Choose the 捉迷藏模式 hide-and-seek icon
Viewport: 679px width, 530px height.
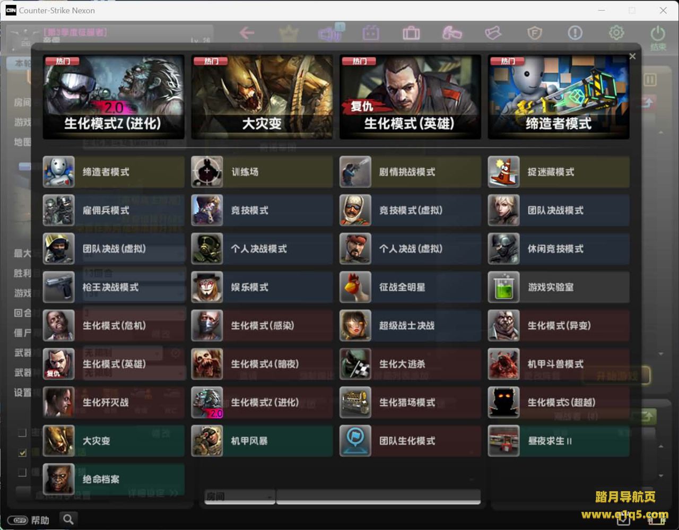[503, 172]
